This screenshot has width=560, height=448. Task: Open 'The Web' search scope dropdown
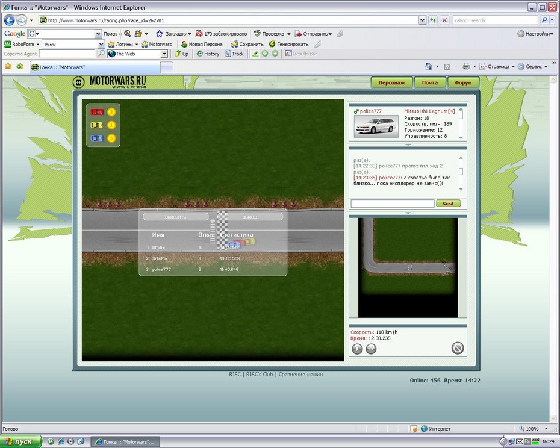pos(164,54)
